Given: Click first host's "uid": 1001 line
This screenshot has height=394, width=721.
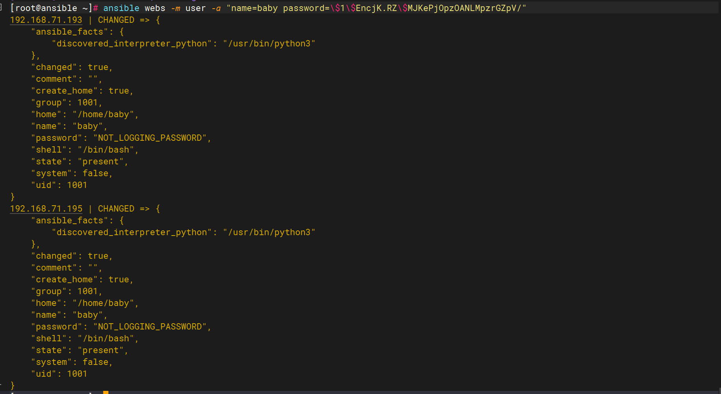Looking at the screenshot, I should pyautogui.click(x=59, y=185).
